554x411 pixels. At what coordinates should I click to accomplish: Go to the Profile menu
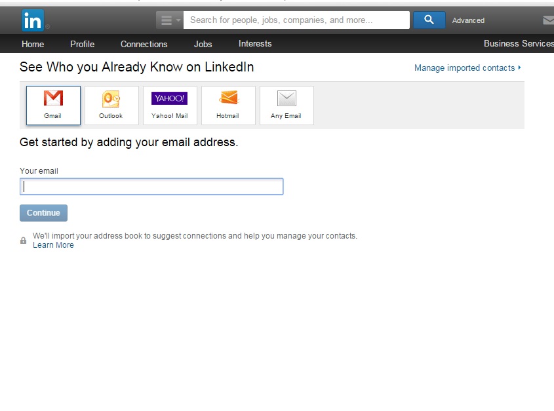(83, 44)
